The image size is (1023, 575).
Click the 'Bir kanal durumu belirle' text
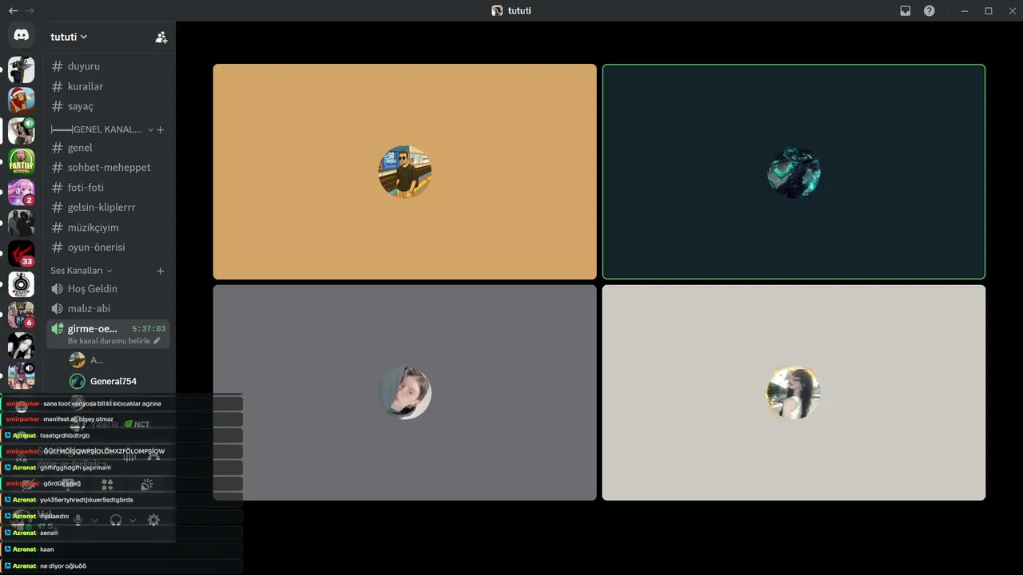pyautogui.click(x=109, y=341)
